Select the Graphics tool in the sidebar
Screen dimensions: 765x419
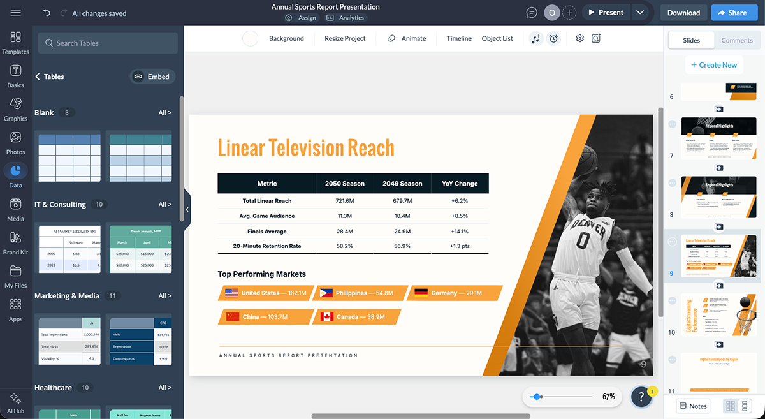[x=15, y=106]
